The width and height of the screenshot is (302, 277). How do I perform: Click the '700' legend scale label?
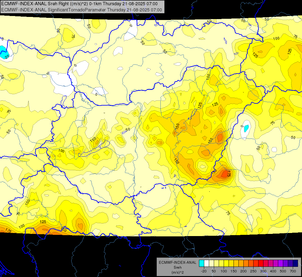[293, 271]
